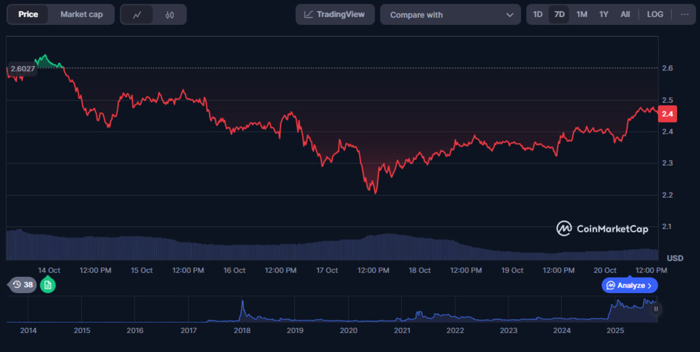Switch to line chart view
Screen dimensions: 700x352
(137, 15)
